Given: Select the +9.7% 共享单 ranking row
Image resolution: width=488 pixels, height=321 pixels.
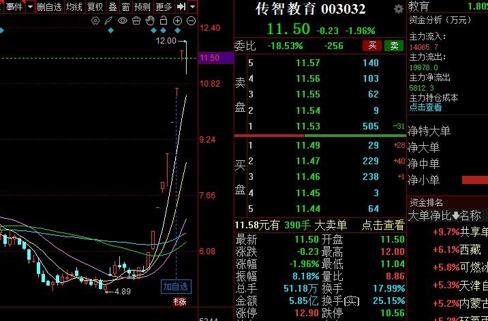Looking at the screenshot, I should click(x=460, y=232).
